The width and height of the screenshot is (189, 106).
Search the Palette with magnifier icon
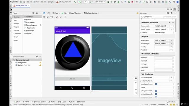(x=33, y=13)
